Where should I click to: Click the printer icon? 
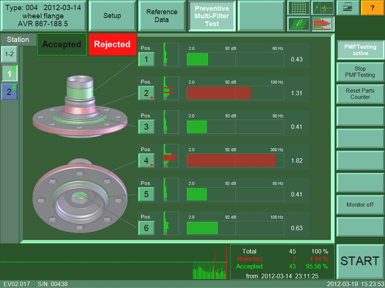point(348,8)
